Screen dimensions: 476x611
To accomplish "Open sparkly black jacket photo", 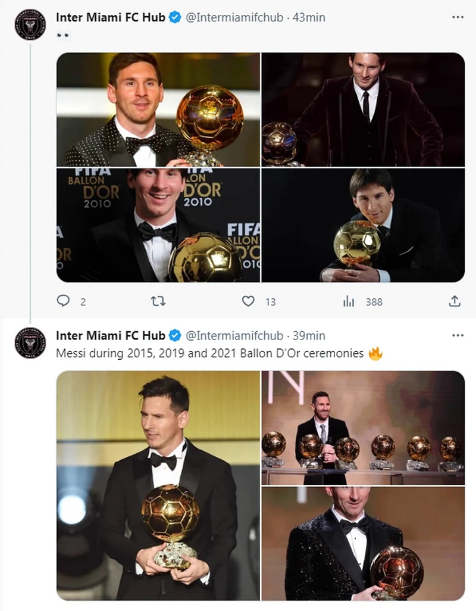I will pos(363,543).
